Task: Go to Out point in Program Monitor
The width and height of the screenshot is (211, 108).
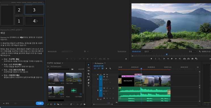Action: [180, 59]
